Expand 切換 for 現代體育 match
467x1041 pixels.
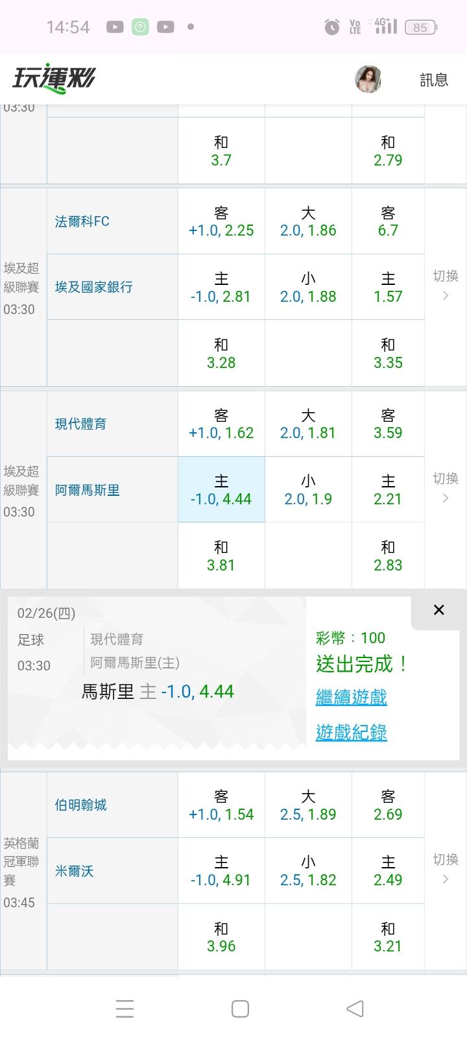pos(445,488)
